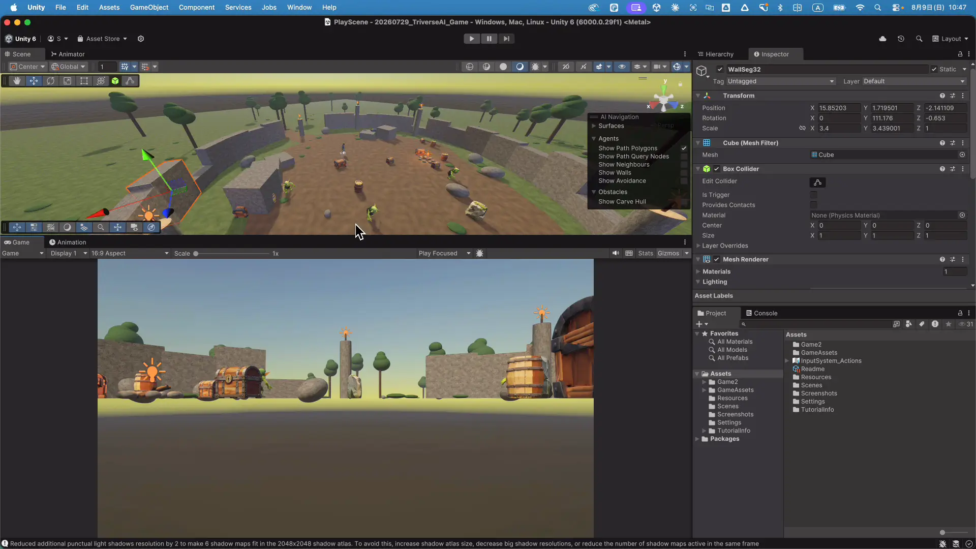Open the 16:9 Aspect dropdown

(x=130, y=253)
